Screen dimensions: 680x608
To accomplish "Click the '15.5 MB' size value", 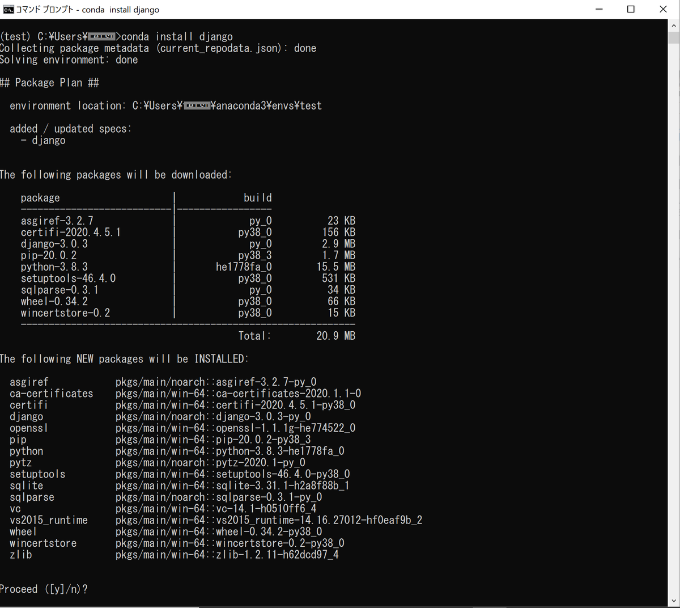I will [x=336, y=267].
